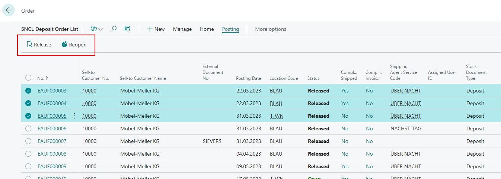Viewport: 501px width, 179px height.
Task: Click the Release document icon
Action: pyautogui.click(x=30, y=45)
